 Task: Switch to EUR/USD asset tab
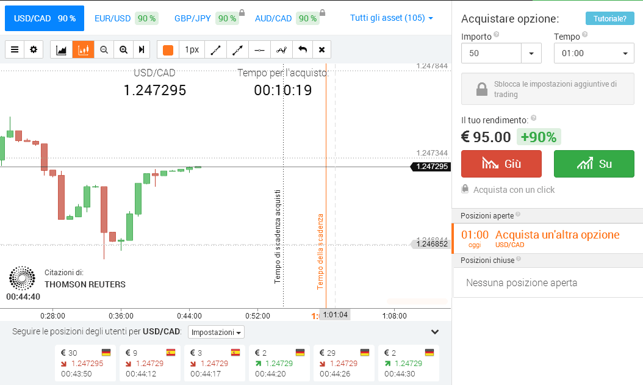click(126, 18)
